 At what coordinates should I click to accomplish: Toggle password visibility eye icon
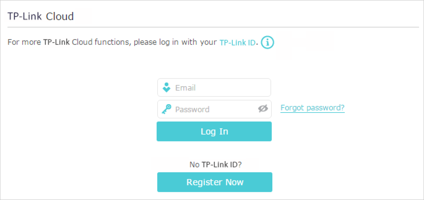(x=263, y=109)
